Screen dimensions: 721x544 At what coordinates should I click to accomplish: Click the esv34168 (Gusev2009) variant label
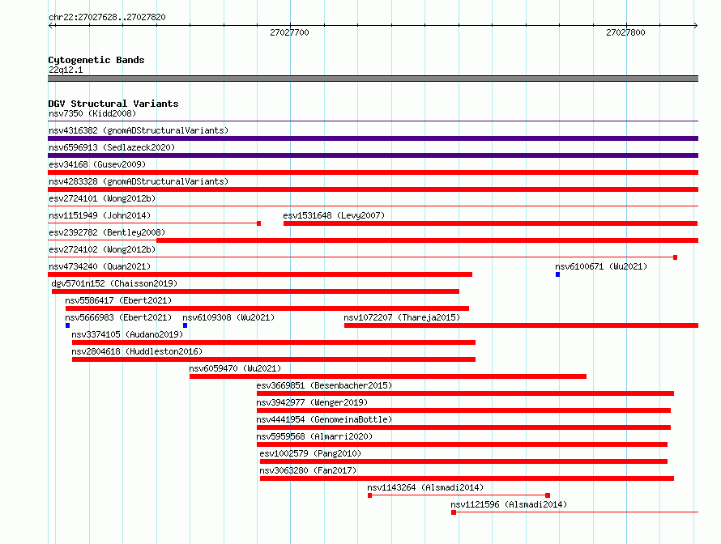point(97,164)
